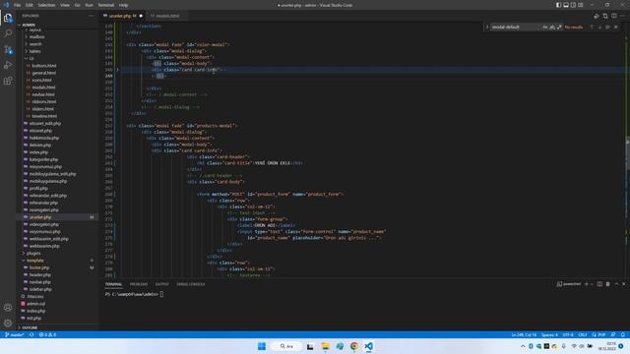Click the master branch in status bar
This screenshot has width=630, height=354.
[15, 334]
